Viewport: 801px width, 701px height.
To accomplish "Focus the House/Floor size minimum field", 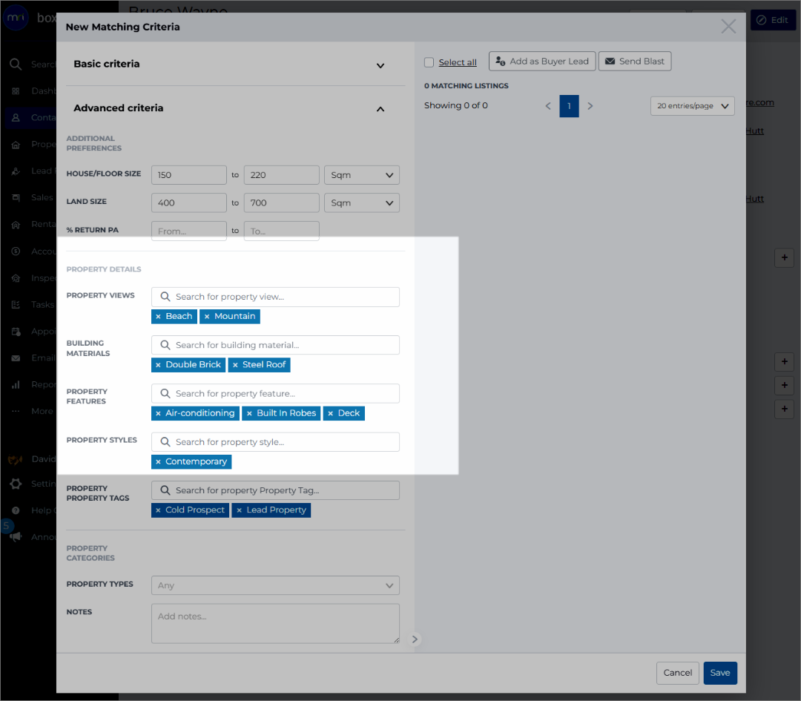I will [x=189, y=175].
